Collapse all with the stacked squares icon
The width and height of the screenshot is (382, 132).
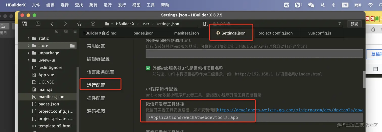(66, 31)
